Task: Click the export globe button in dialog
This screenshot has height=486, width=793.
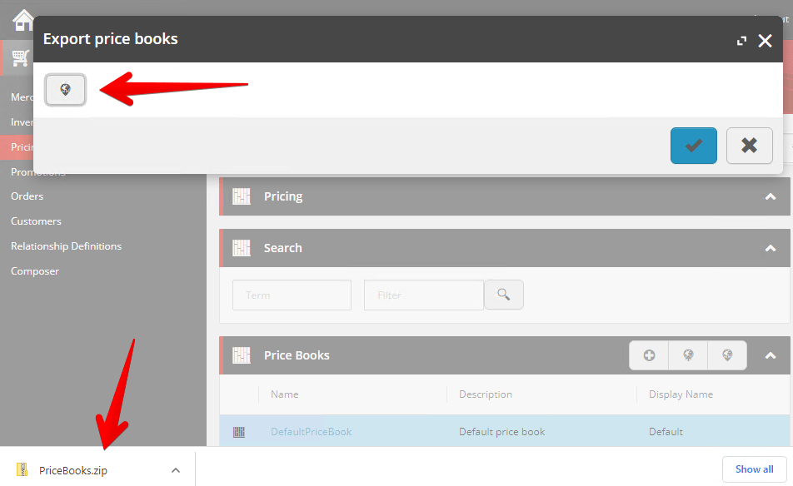Action: pyautogui.click(x=65, y=90)
